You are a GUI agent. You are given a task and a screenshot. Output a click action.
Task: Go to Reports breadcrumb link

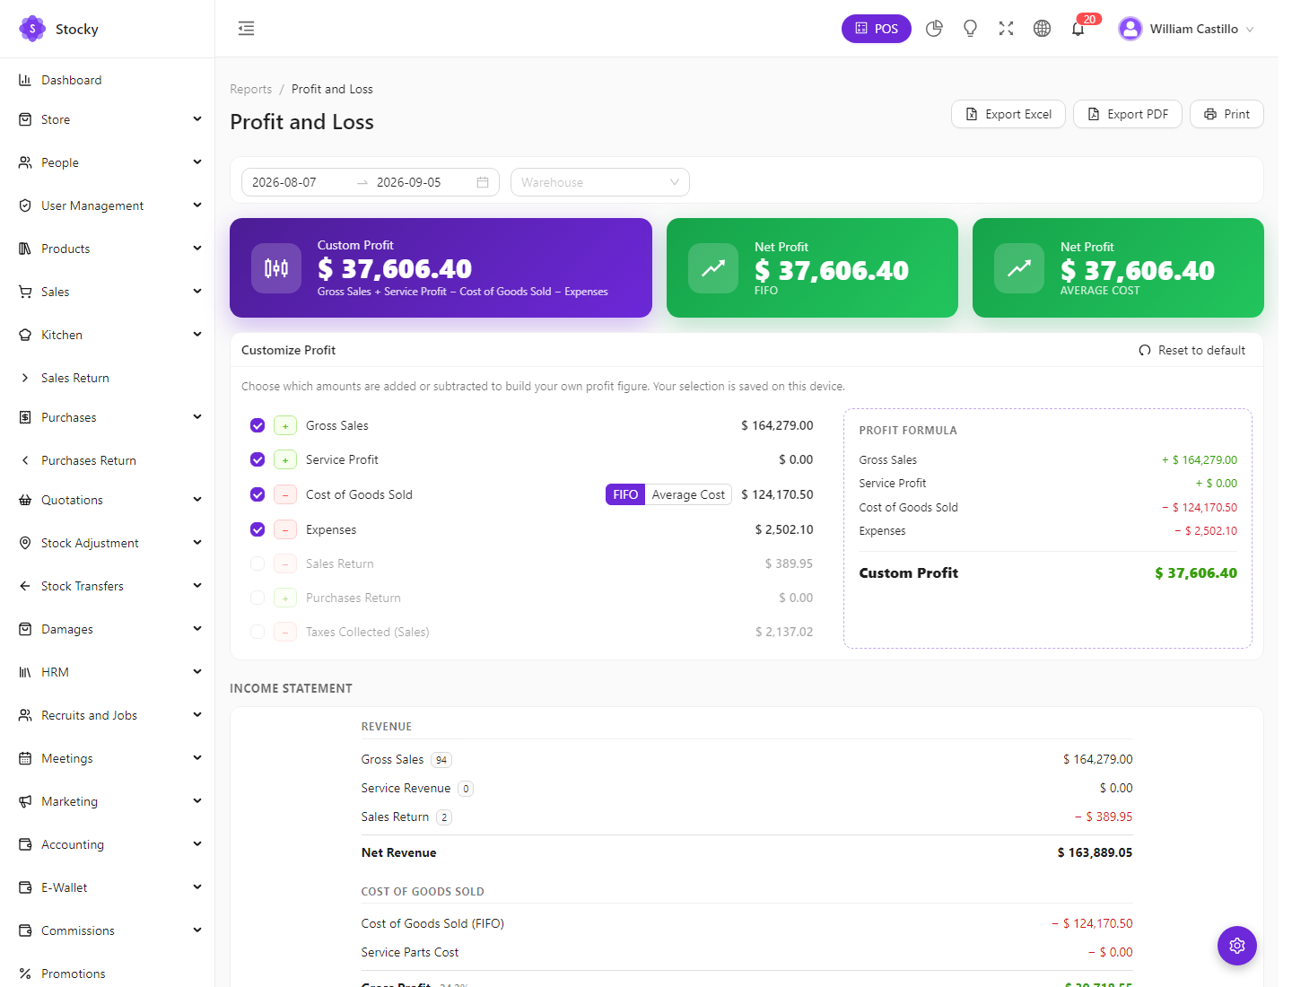point(250,89)
